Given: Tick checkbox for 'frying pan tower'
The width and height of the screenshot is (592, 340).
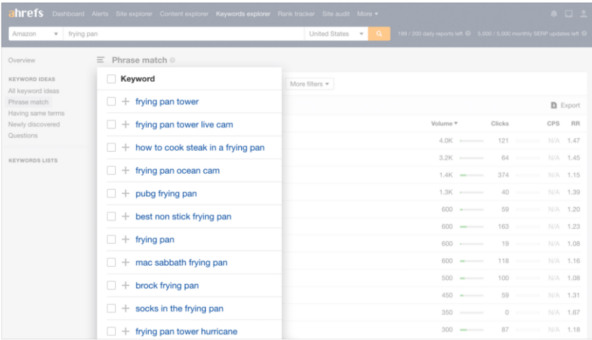Looking at the screenshot, I should (x=111, y=101).
